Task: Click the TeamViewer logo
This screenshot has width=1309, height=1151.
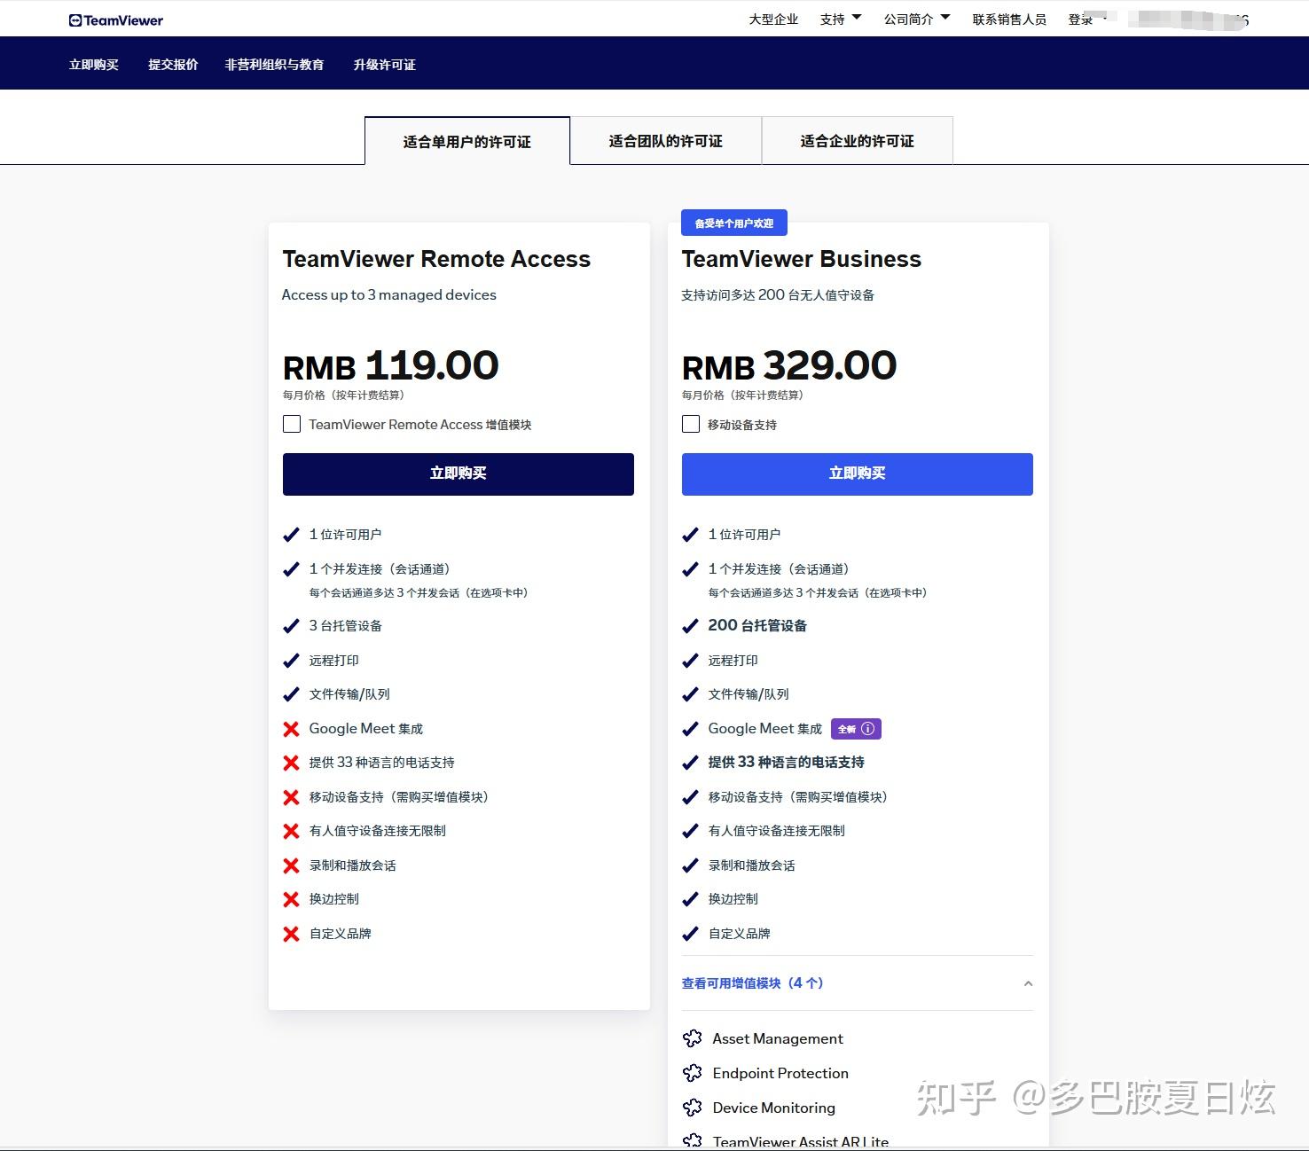Action: point(115,19)
